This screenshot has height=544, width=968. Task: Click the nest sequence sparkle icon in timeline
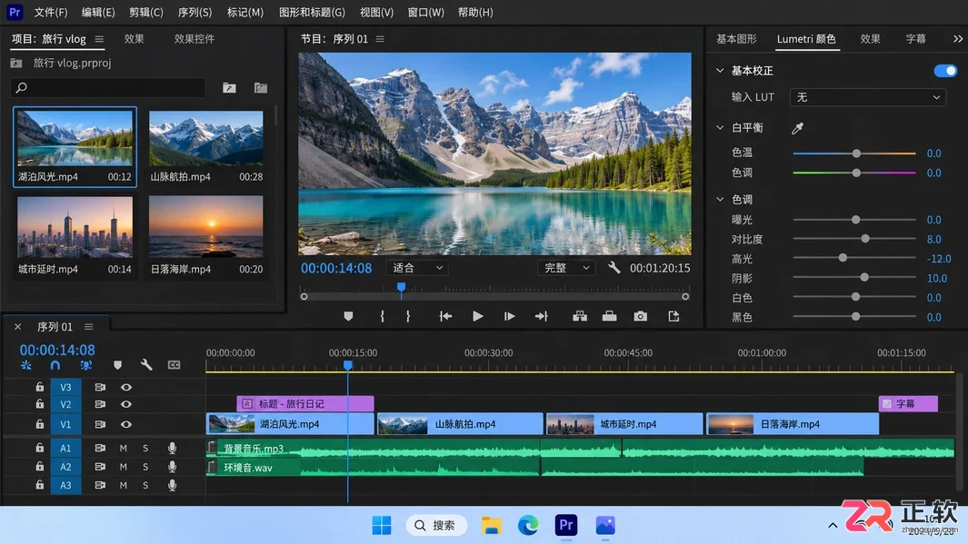point(26,365)
